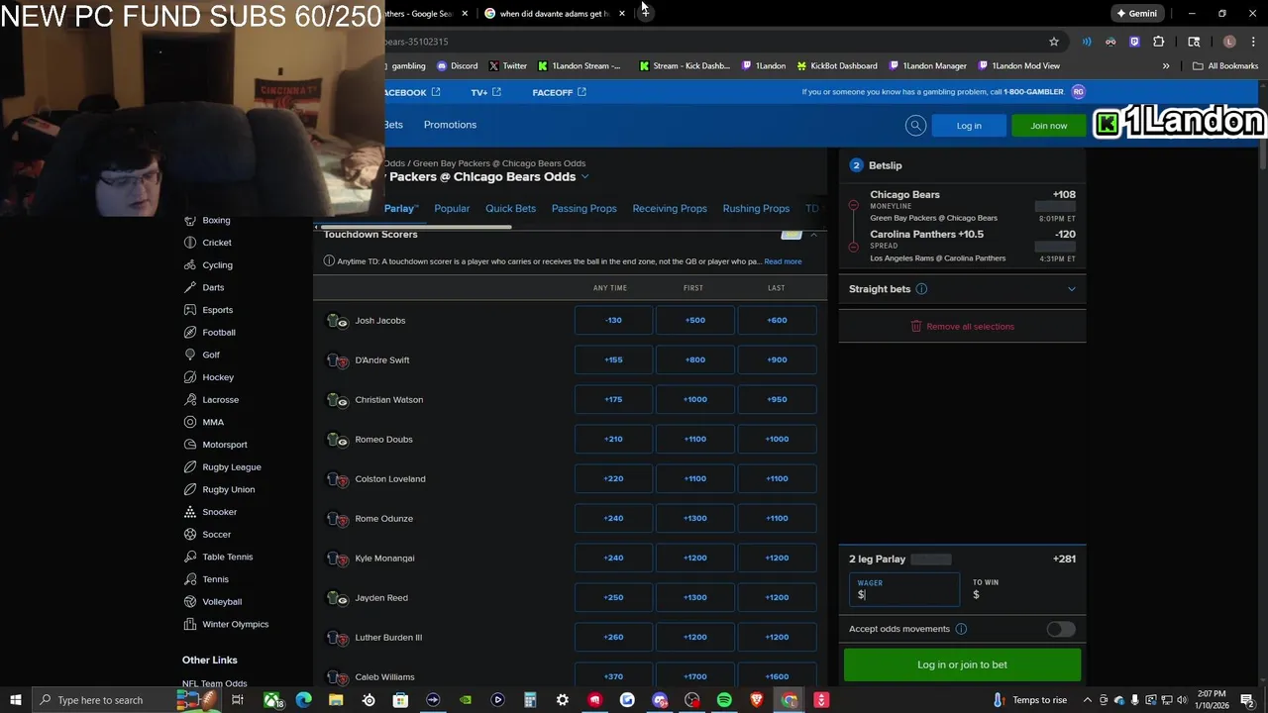Select D'Andre Swift first TD +800
Screen dimensions: 1268x713
pos(694,360)
